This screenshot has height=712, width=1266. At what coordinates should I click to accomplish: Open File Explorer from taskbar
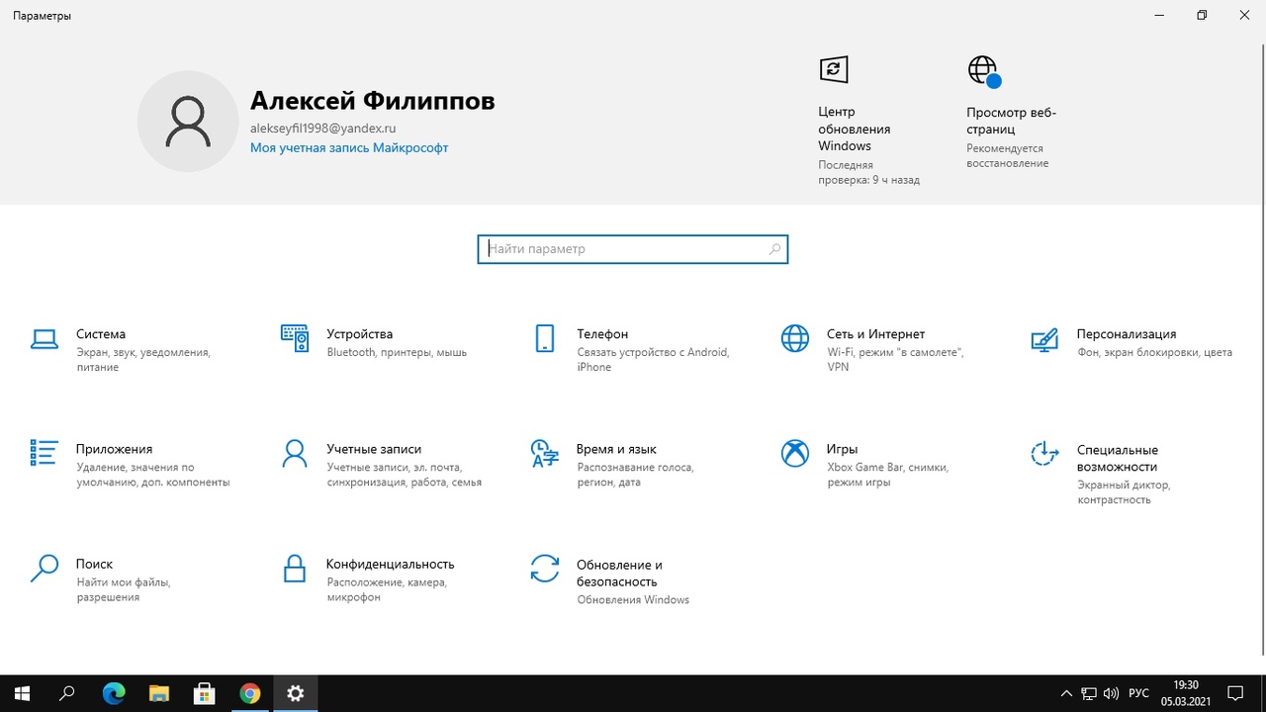pyautogui.click(x=159, y=693)
